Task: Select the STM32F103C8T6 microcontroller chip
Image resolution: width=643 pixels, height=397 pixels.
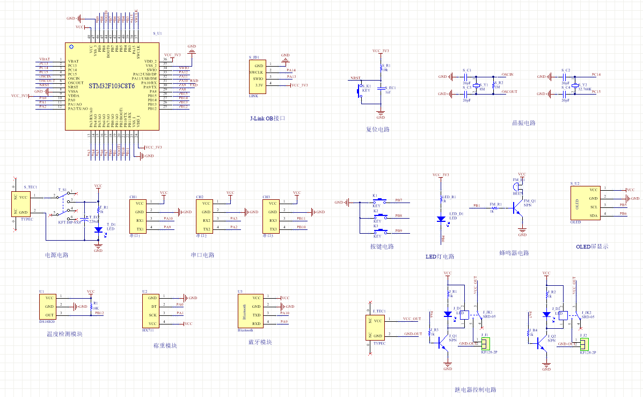Action: [112, 86]
